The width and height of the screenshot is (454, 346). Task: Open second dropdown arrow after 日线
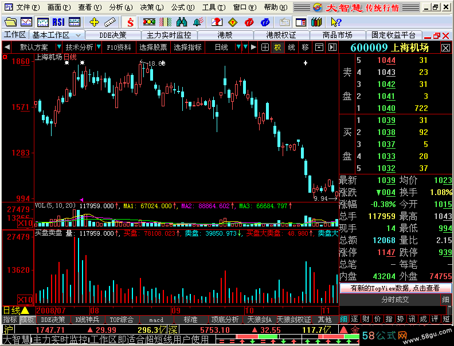(x=245, y=47)
